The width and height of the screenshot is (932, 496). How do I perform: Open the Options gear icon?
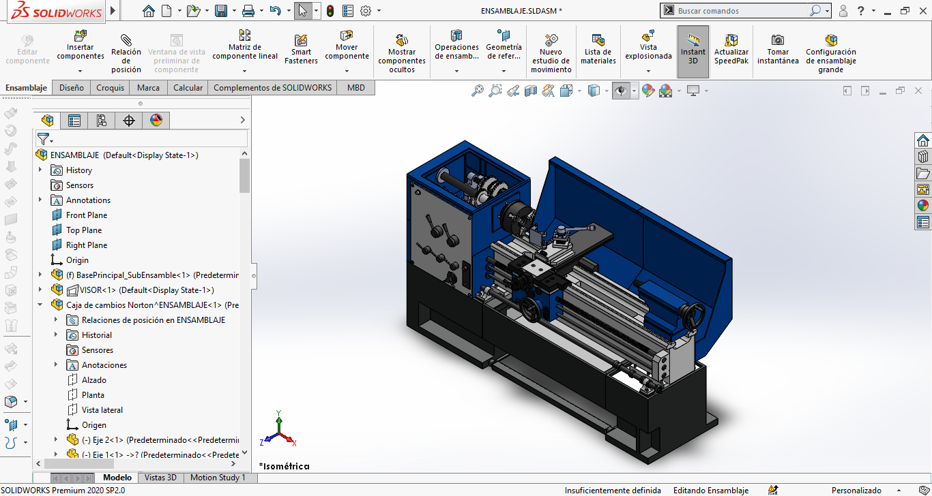pos(366,11)
